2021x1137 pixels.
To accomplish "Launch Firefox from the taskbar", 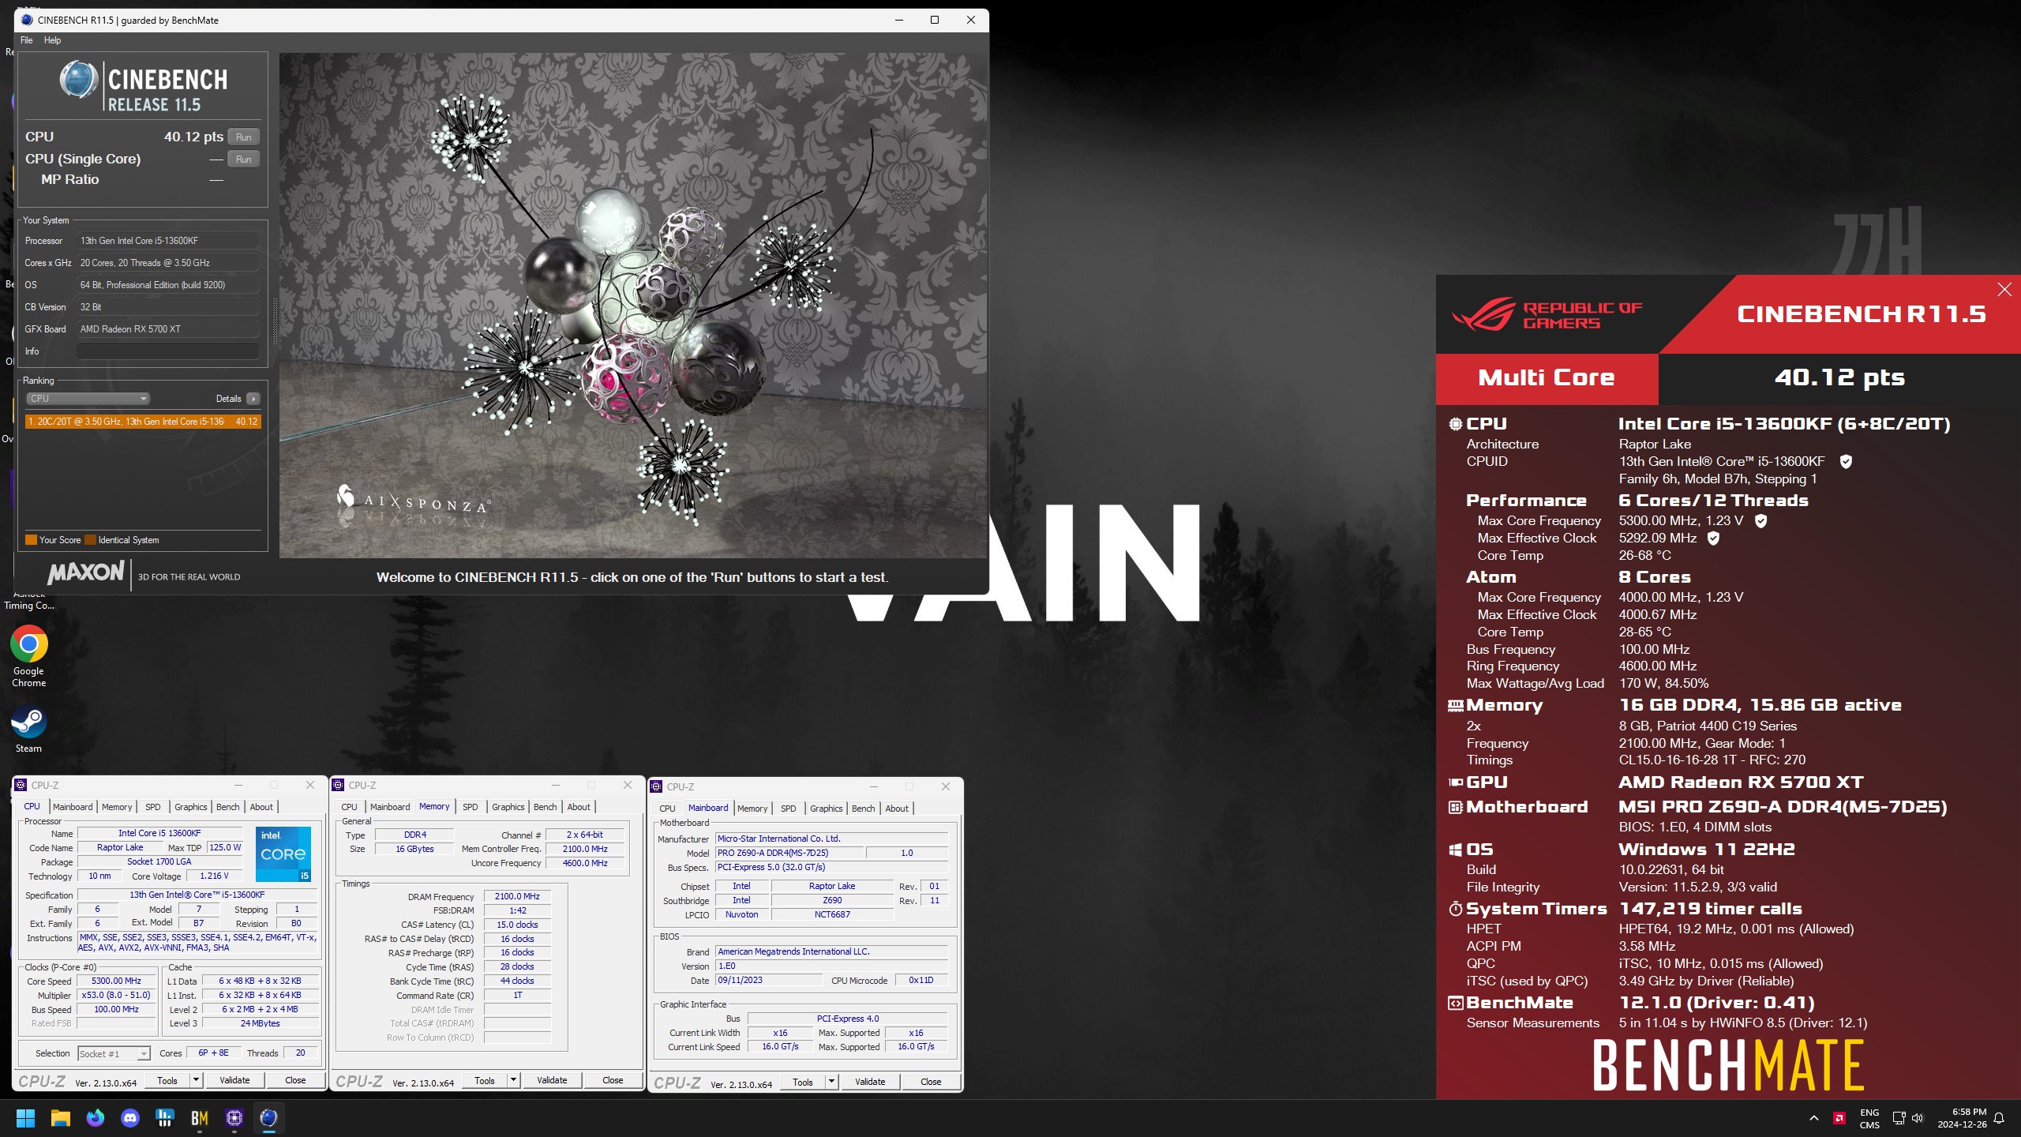I will pyautogui.click(x=96, y=1118).
